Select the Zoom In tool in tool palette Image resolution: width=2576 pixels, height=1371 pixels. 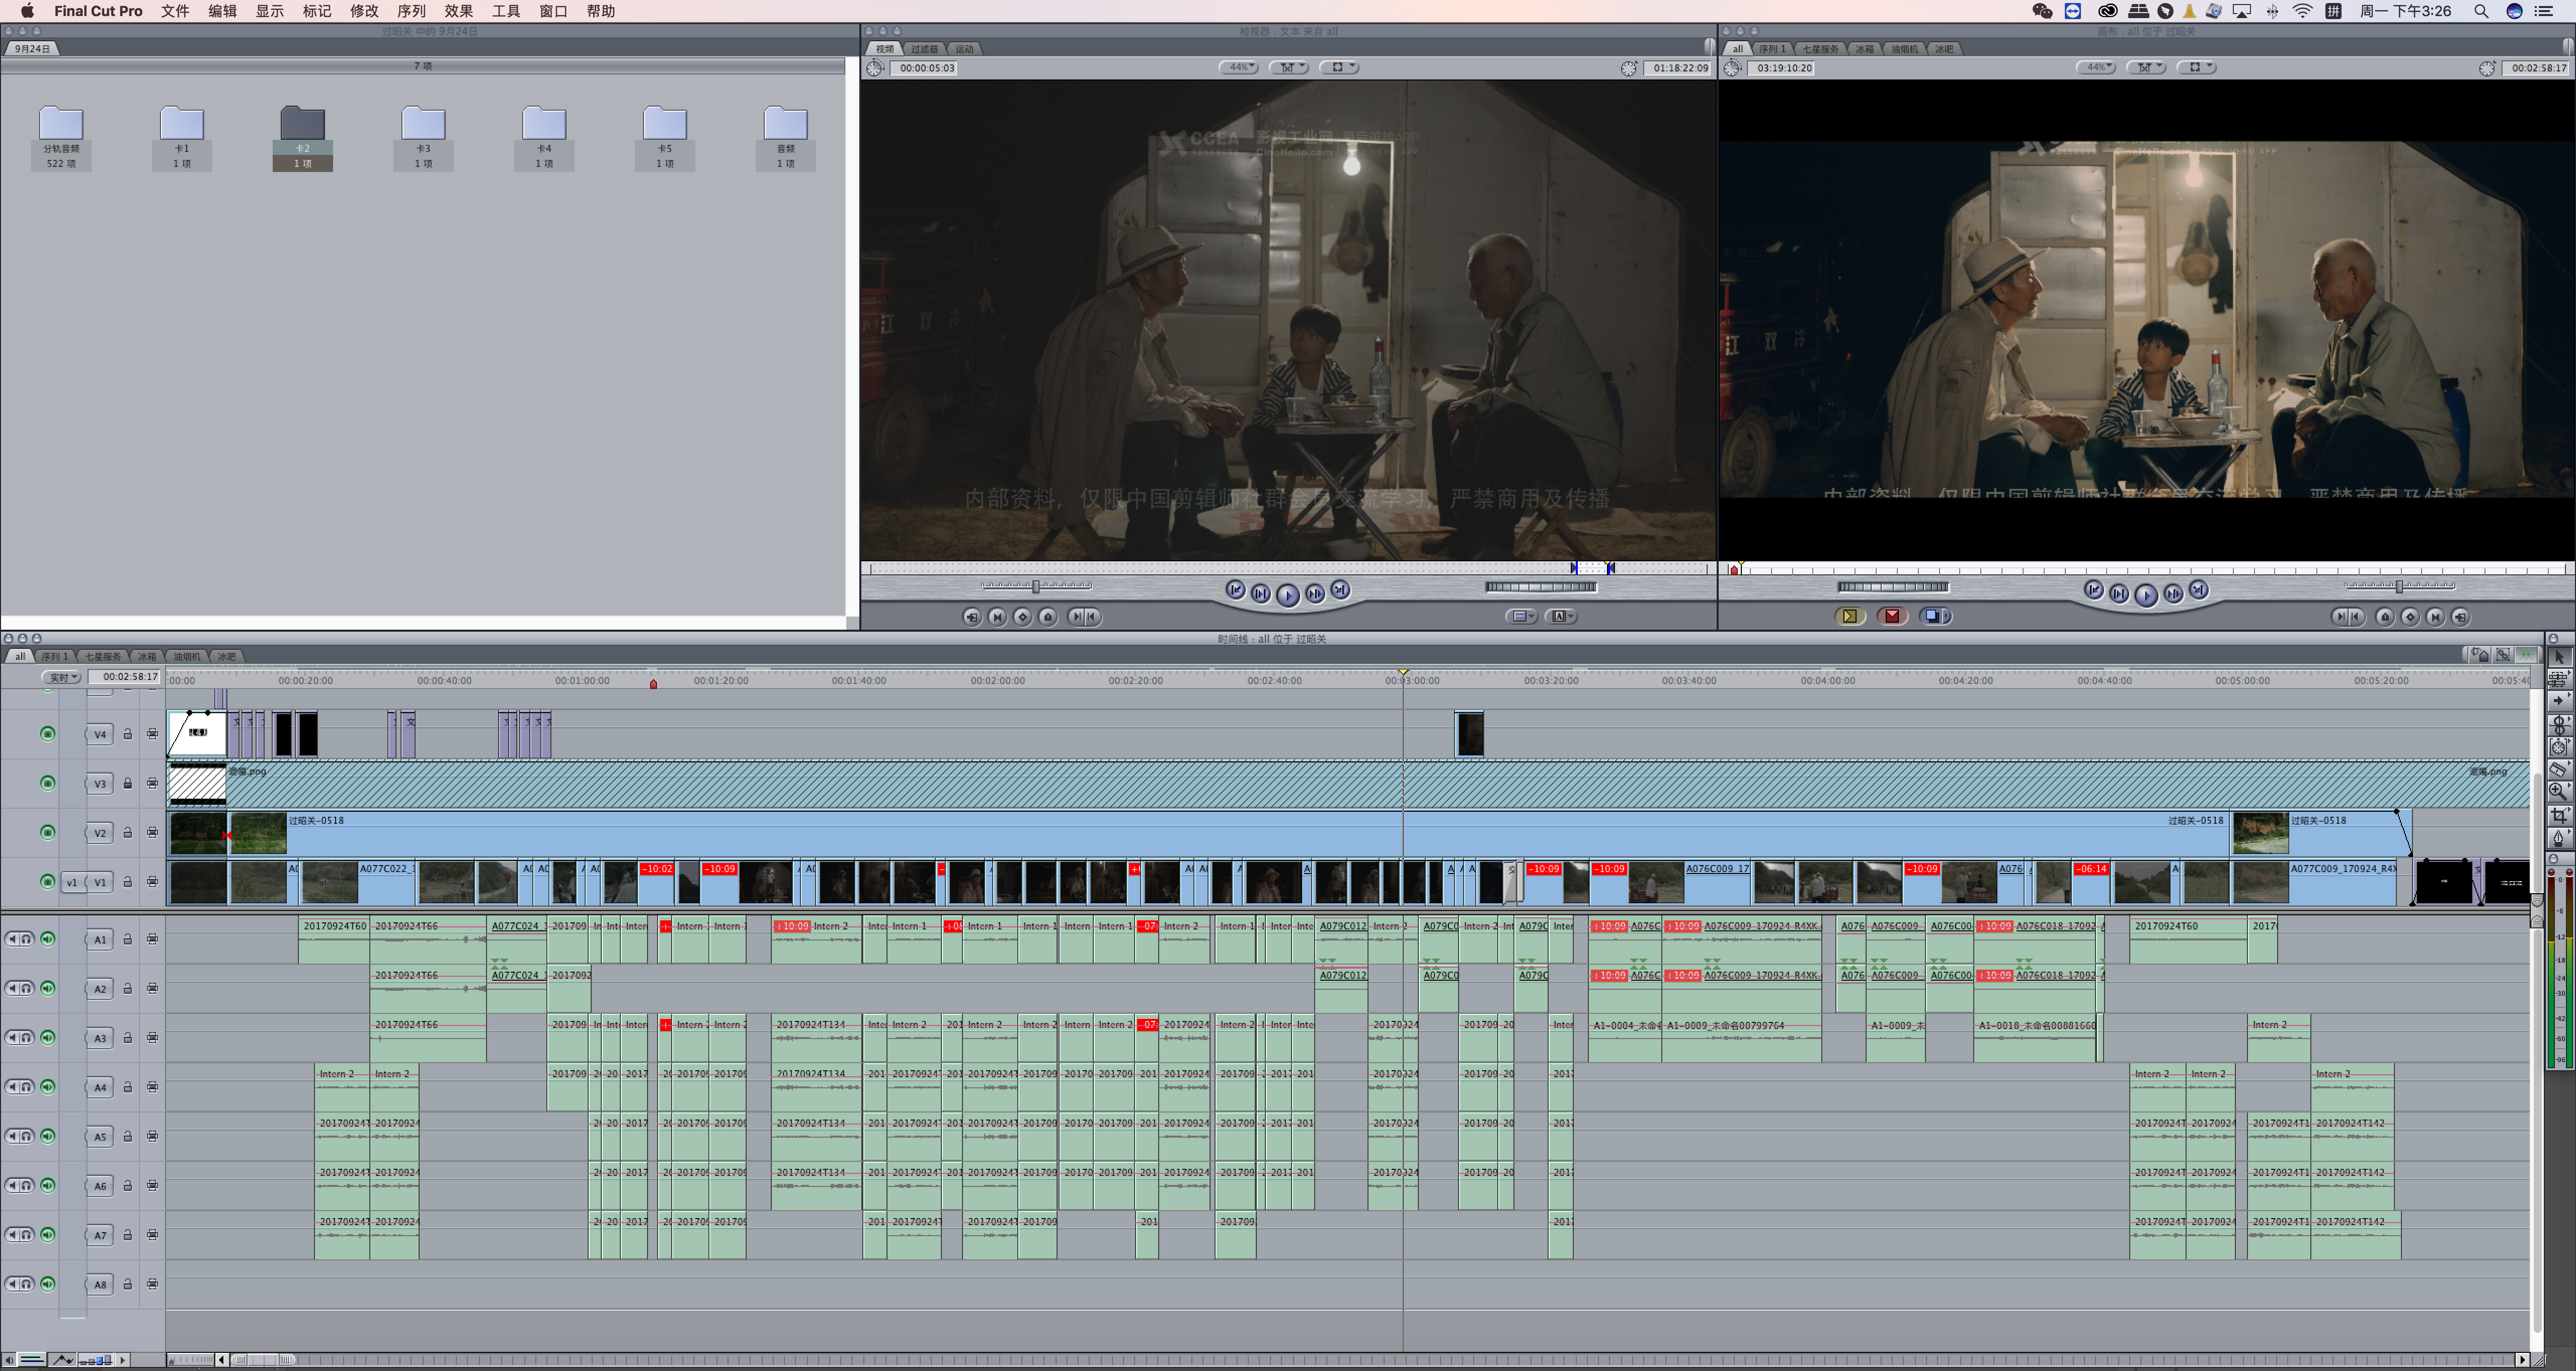2558,792
